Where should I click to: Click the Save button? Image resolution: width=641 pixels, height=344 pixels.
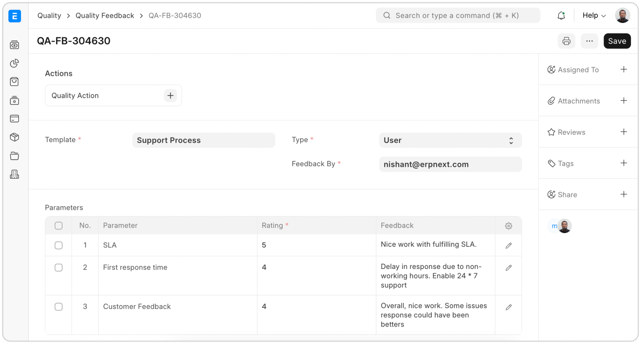[617, 41]
